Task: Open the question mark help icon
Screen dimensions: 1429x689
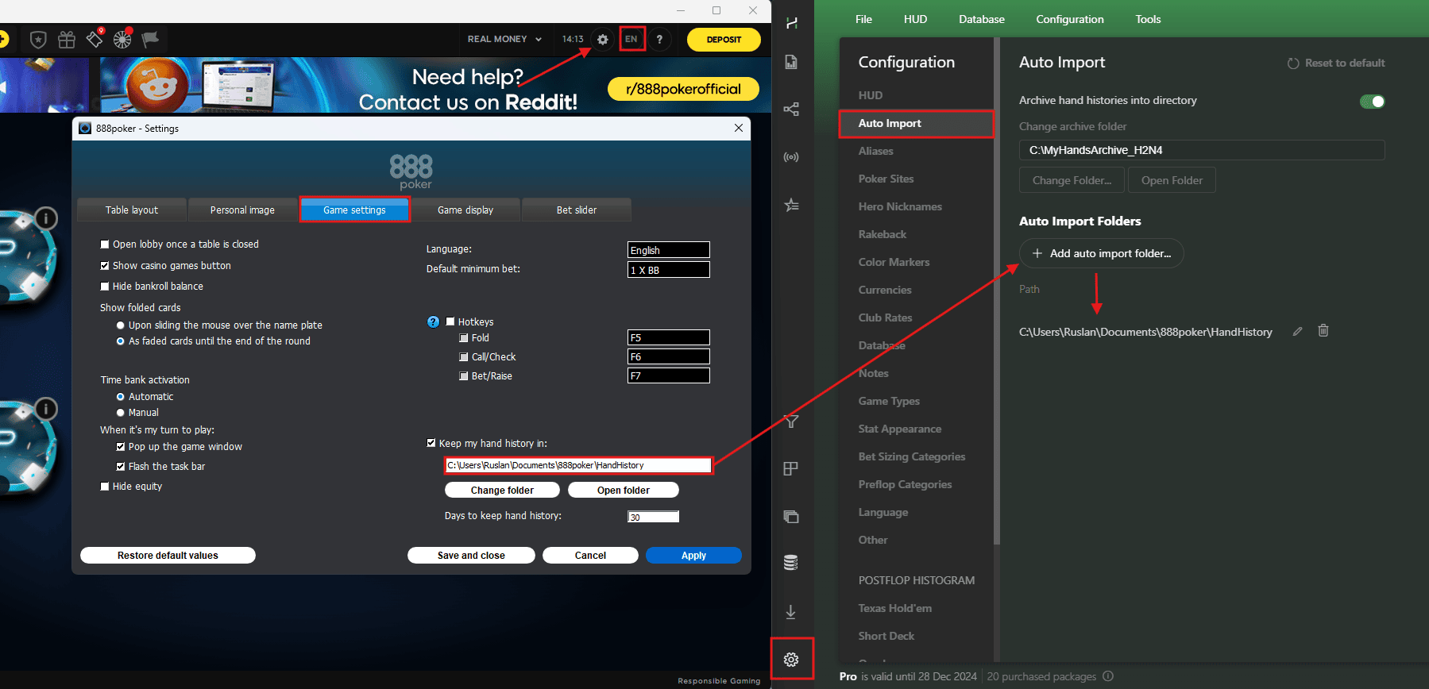Action: pos(659,39)
